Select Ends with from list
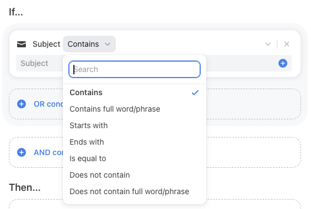This screenshot has height=209, width=311. pyautogui.click(x=135, y=142)
